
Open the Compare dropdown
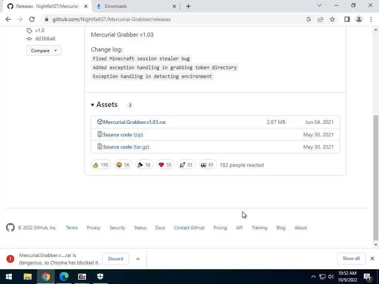click(x=44, y=50)
